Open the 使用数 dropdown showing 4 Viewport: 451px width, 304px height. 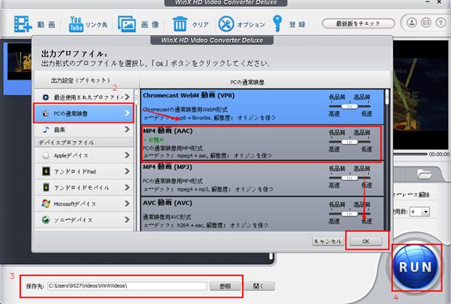(x=420, y=212)
